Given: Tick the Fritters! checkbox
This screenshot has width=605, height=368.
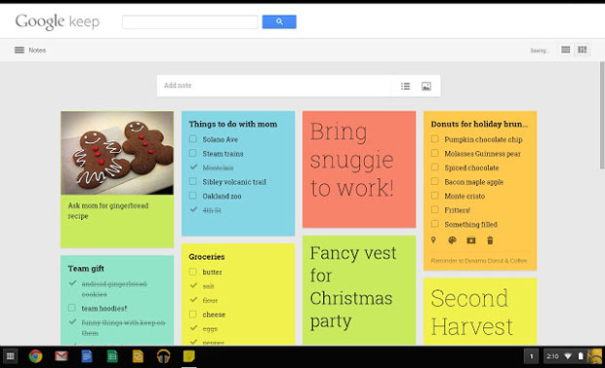Looking at the screenshot, I should [x=435, y=209].
